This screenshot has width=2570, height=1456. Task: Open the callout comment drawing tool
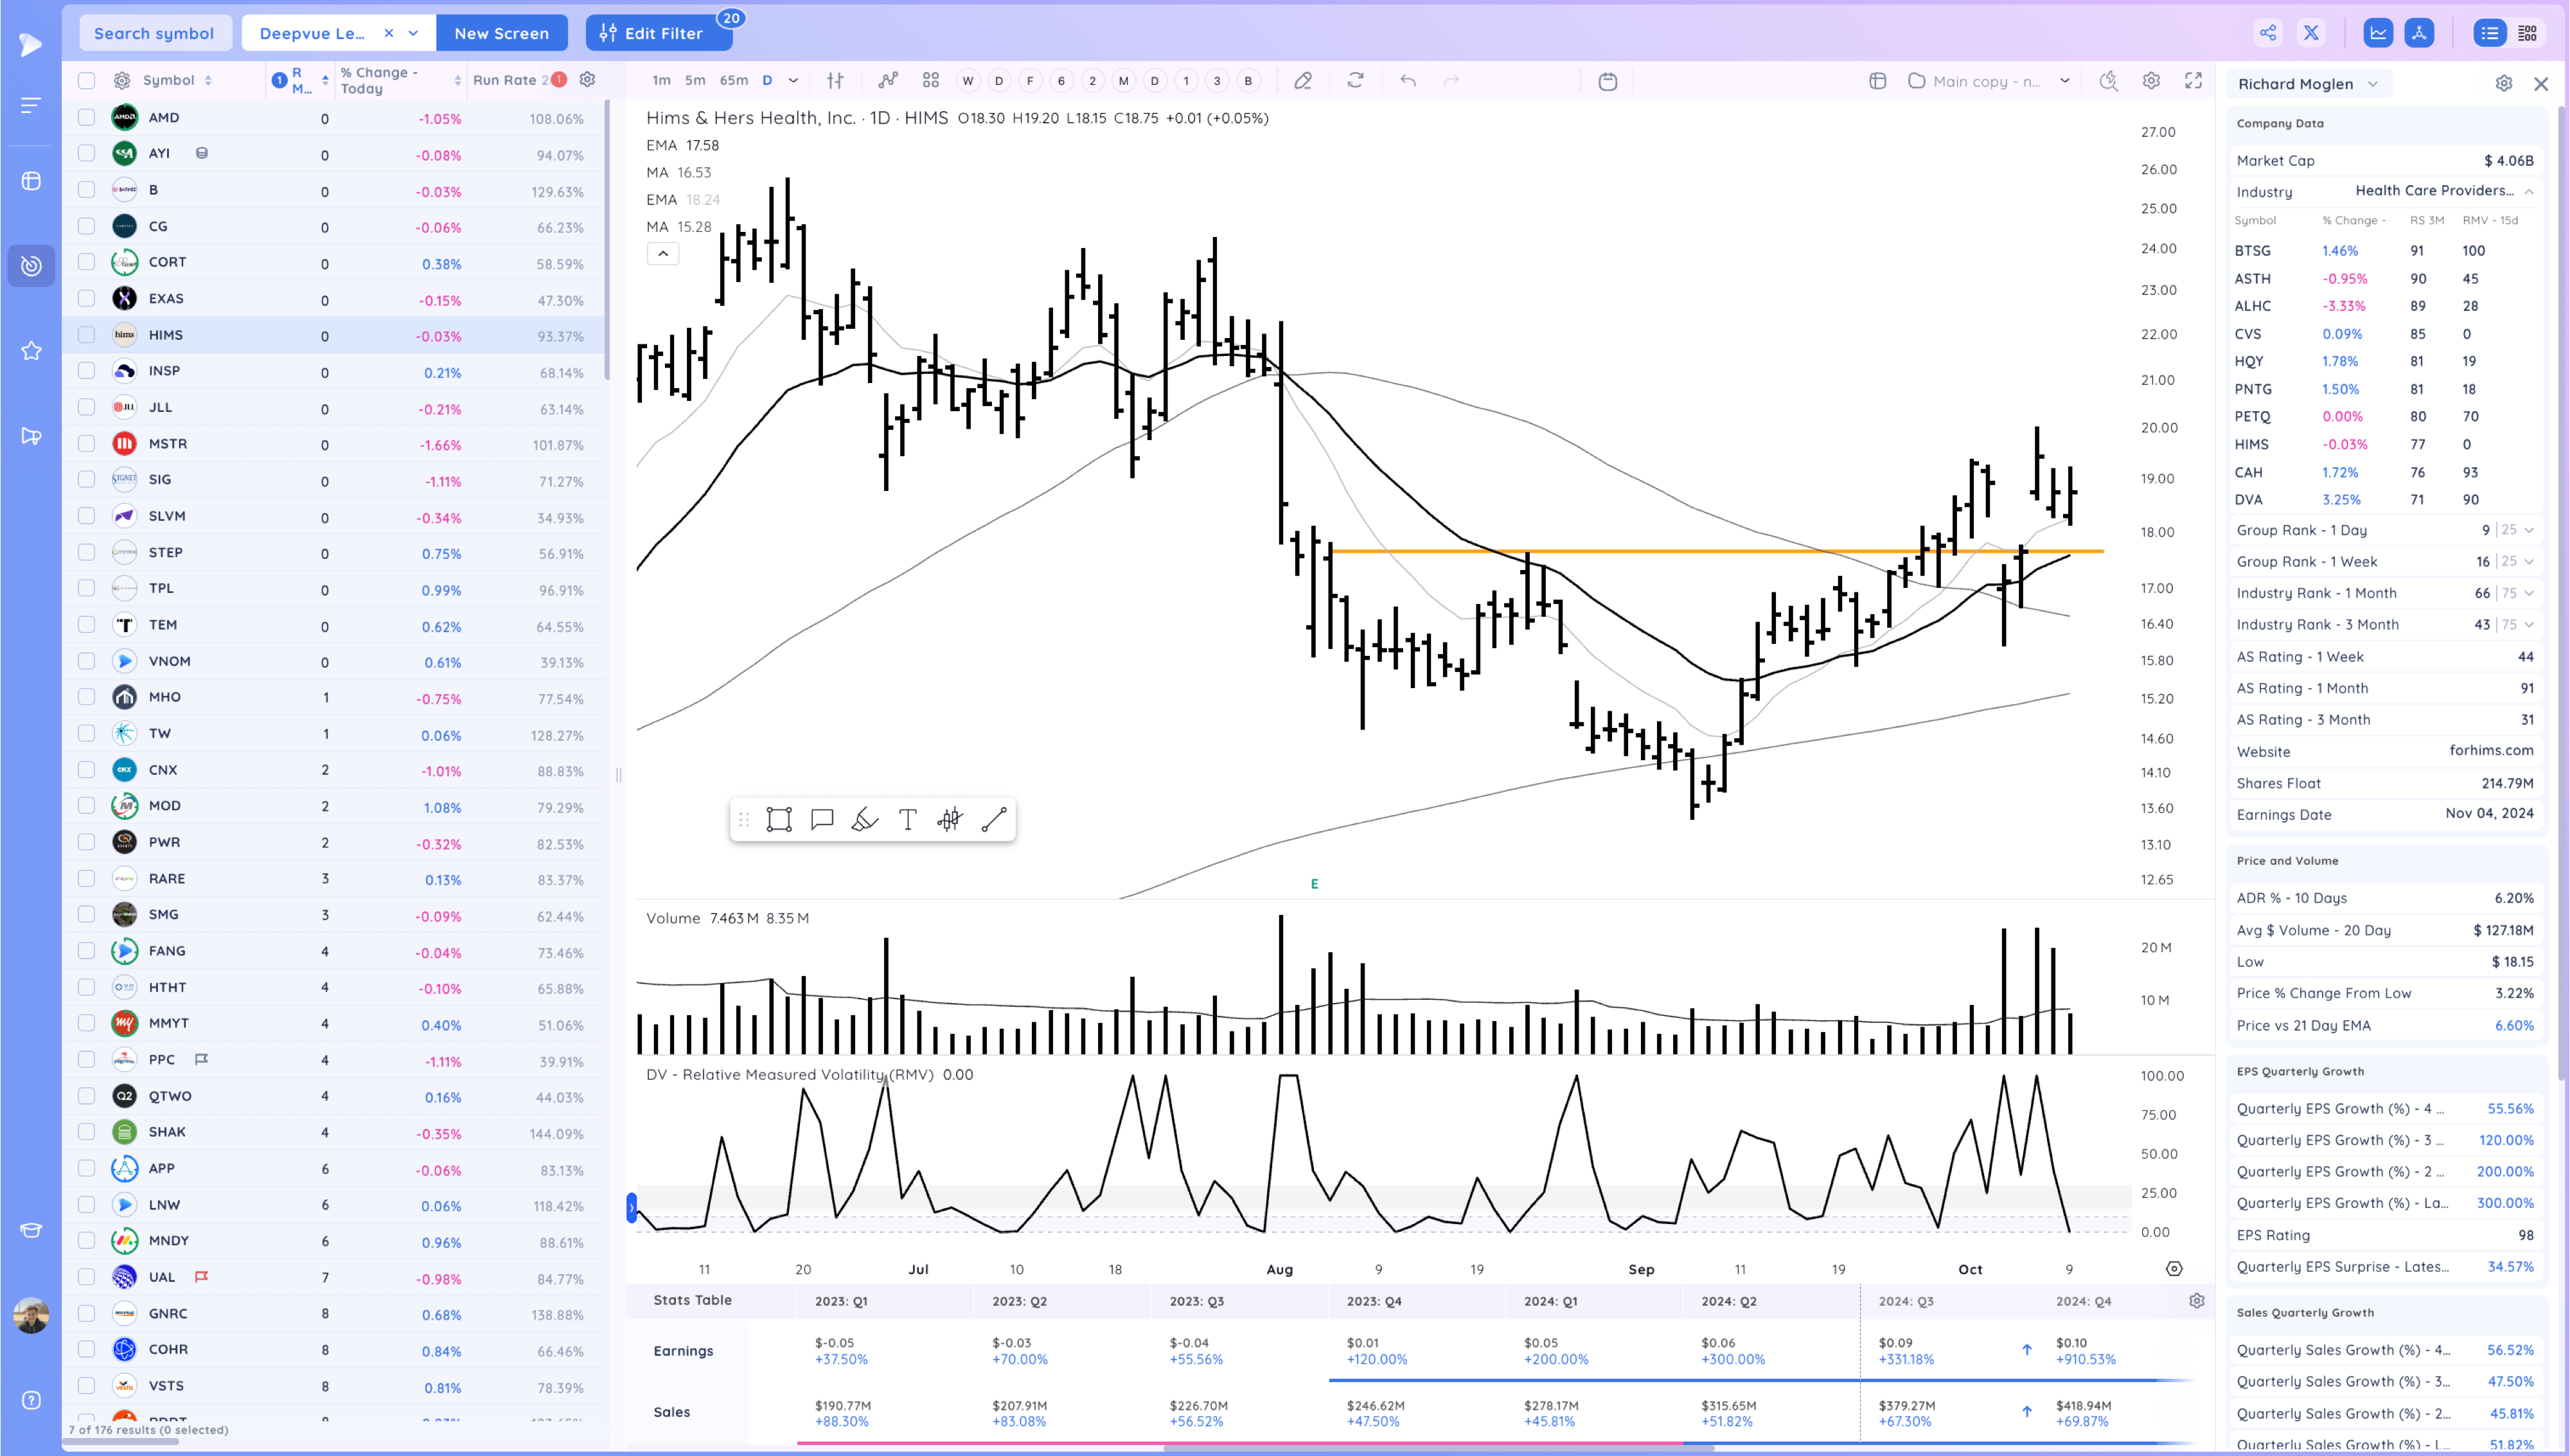pos(822,820)
